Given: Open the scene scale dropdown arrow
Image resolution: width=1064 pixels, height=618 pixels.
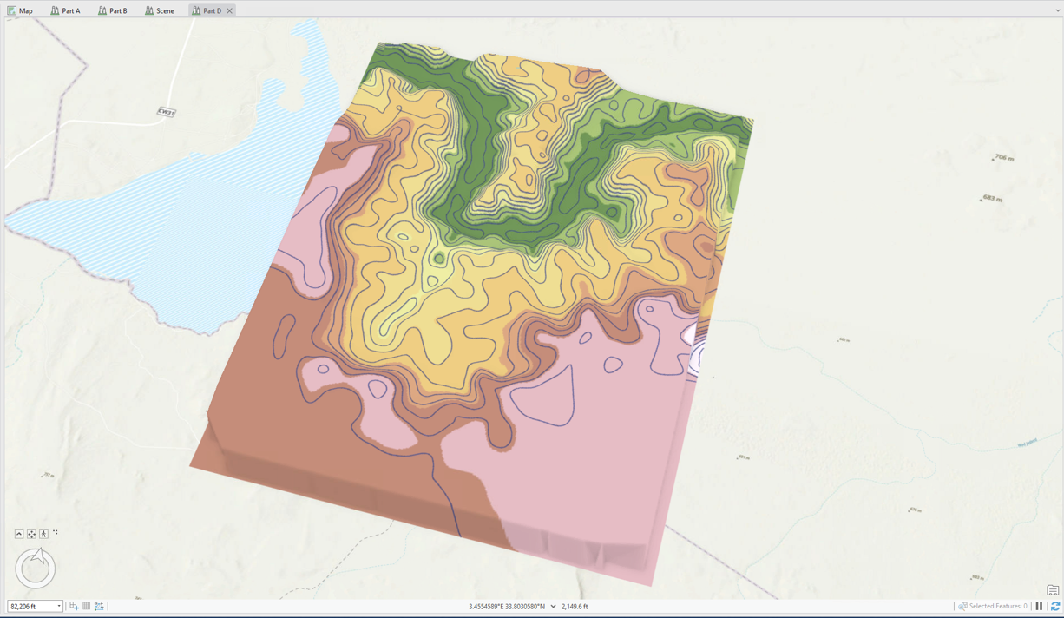Looking at the screenshot, I should (59, 607).
